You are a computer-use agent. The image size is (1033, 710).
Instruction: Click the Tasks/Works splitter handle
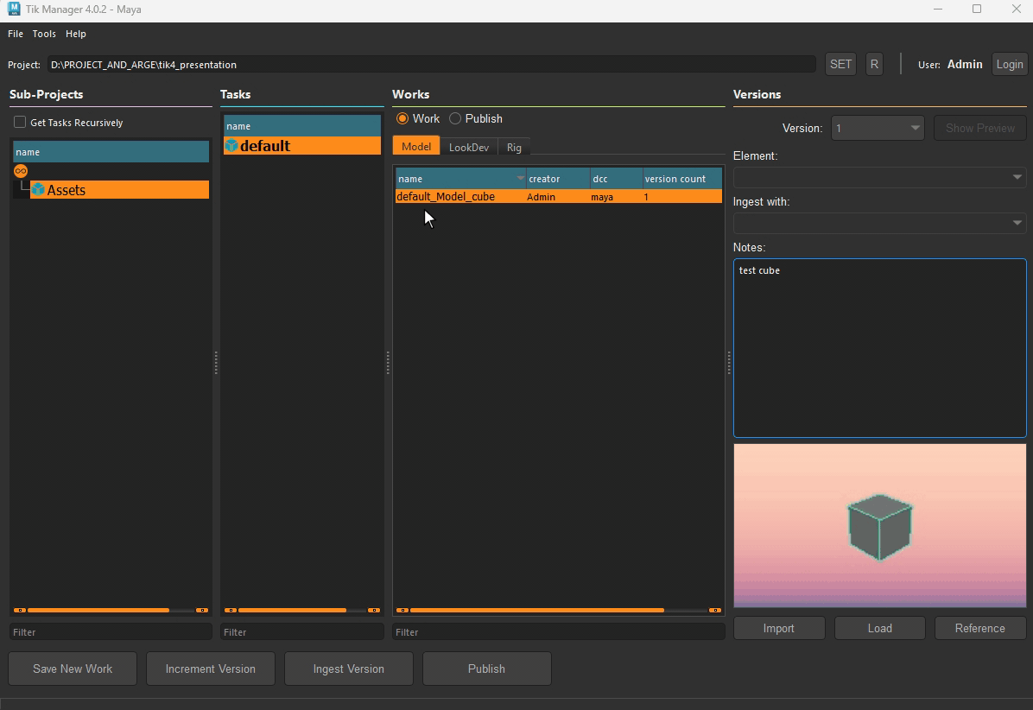(x=388, y=363)
